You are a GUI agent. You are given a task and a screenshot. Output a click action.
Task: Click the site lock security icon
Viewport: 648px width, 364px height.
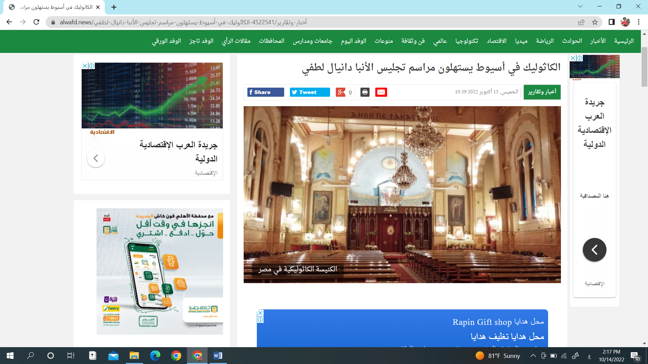pyautogui.click(x=53, y=22)
